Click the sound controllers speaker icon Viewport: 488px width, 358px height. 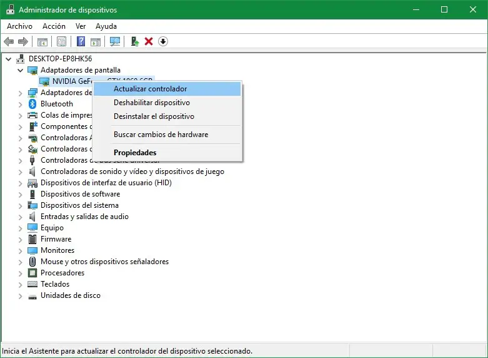(32, 171)
